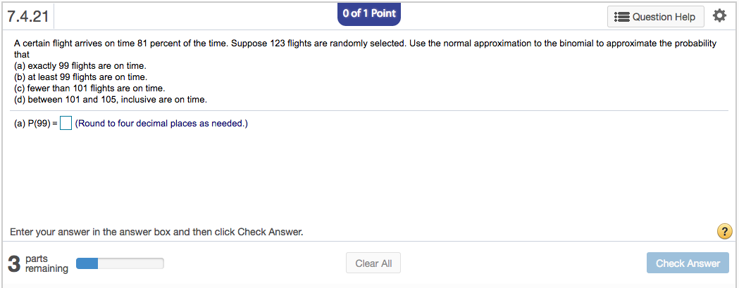
Task: Click the "parts remaining" text
Action: click(46, 263)
